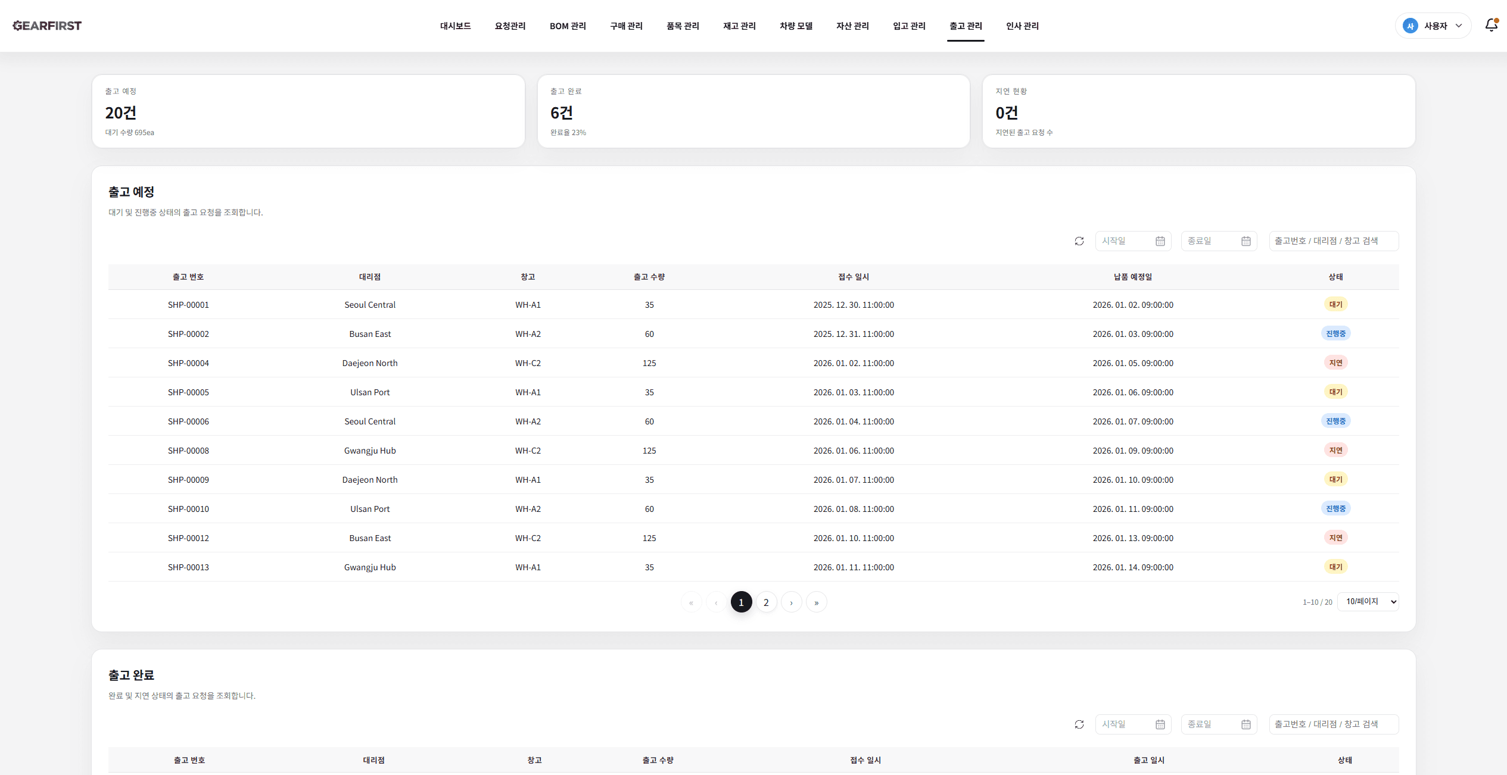Image resolution: width=1507 pixels, height=775 pixels.
Task: Click refresh icon in 출고 완료 section
Action: coord(1079,724)
